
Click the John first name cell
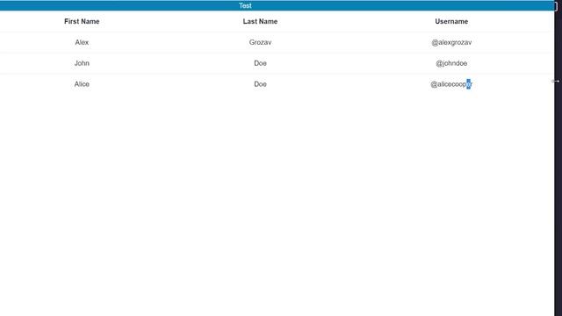(x=82, y=63)
